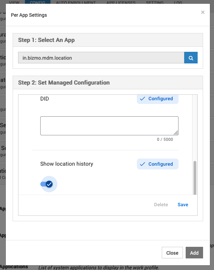Dismiss the Per App Settings dialog with X
Screen dimensions: 214x270
point(203,12)
